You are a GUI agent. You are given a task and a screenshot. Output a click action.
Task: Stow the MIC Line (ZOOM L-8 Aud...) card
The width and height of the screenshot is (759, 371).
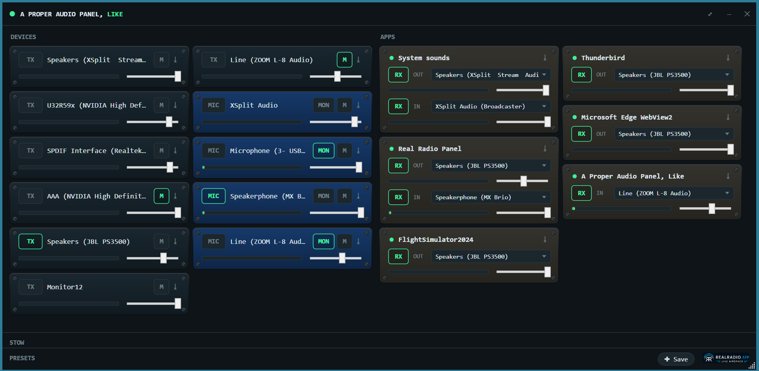358,241
